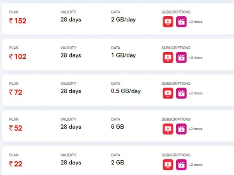Image resolution: width=234 pixels, height=175 pixels.
Task: Select the ₹152 plan price
Action: 18,21
